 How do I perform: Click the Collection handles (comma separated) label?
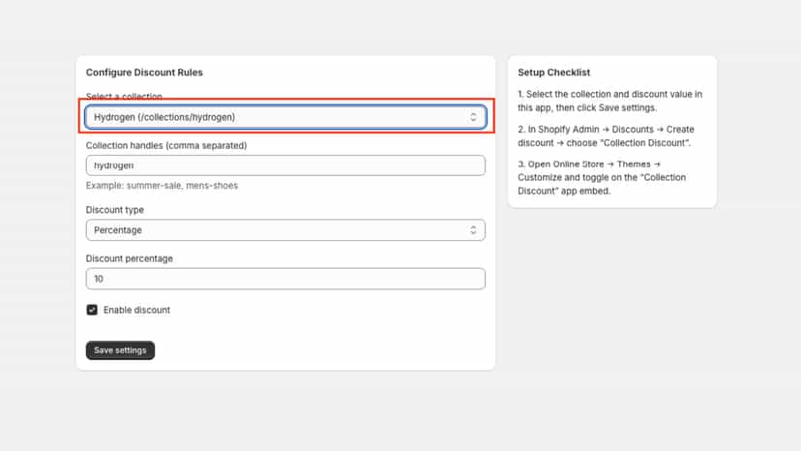[166, 146]
